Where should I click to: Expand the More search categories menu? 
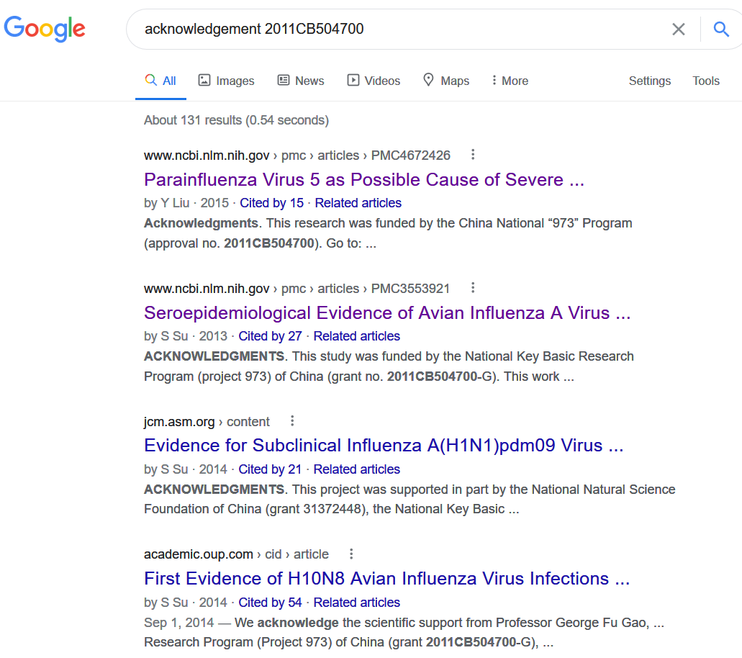pyautogui.click(x=510, y=81)
